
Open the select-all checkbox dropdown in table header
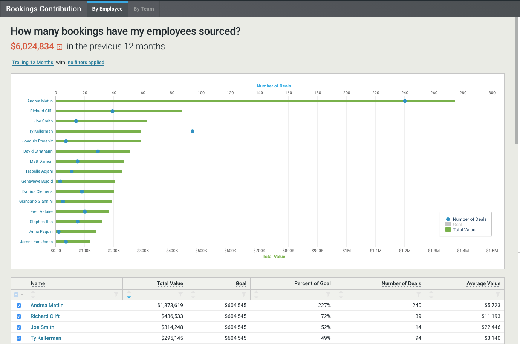22,295
